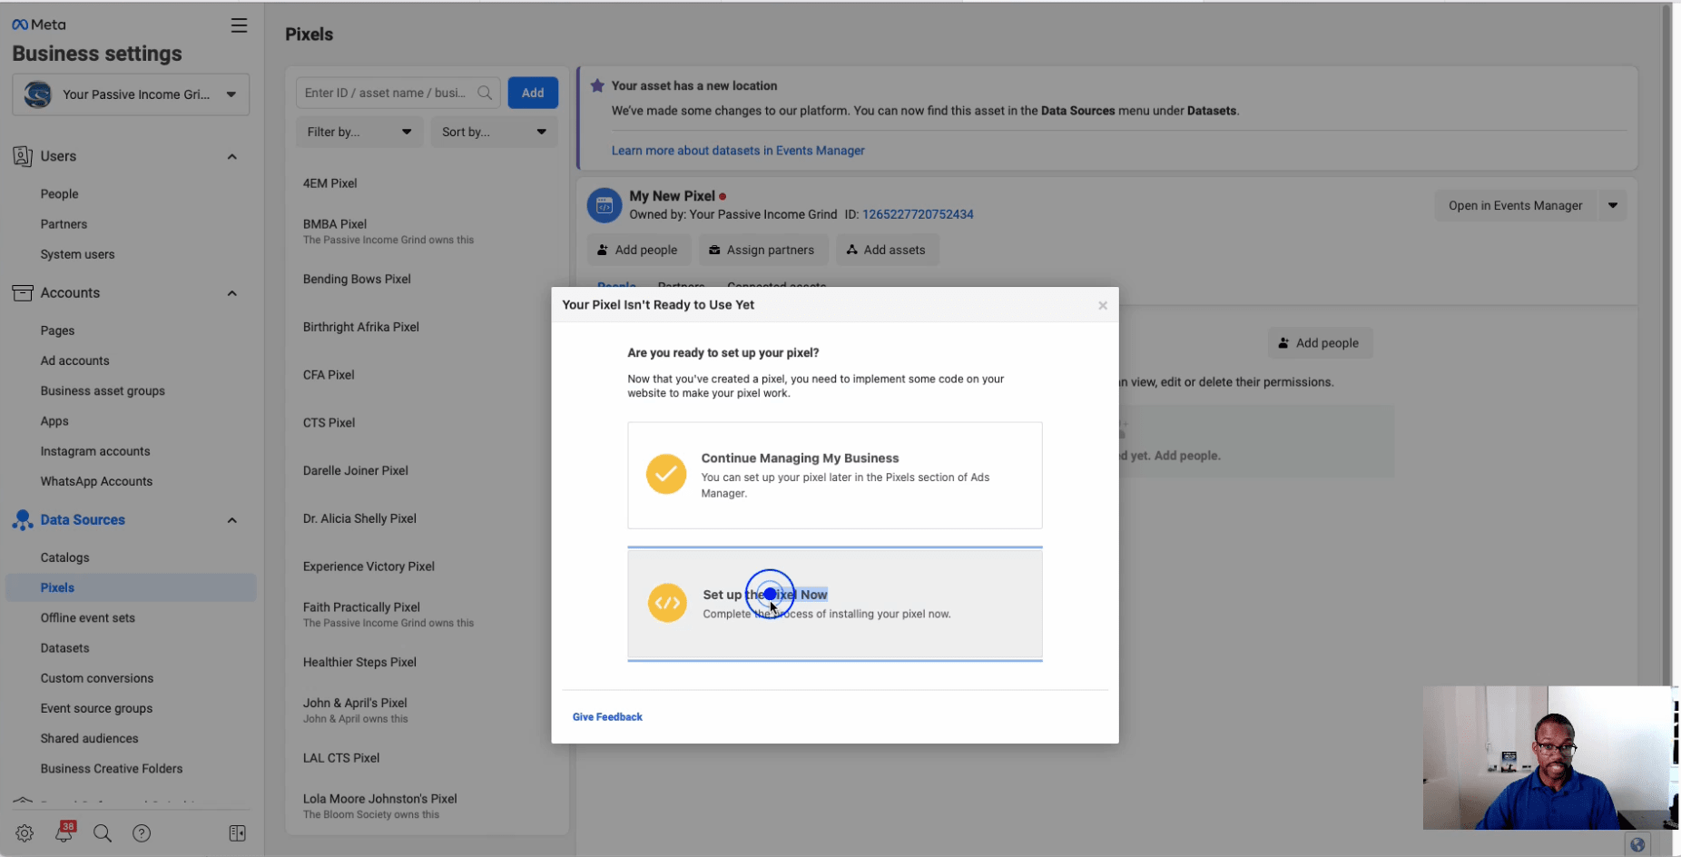Open Catalogs under Data Sources
This screenshot has height=857, width=1681.
point(64,557)
